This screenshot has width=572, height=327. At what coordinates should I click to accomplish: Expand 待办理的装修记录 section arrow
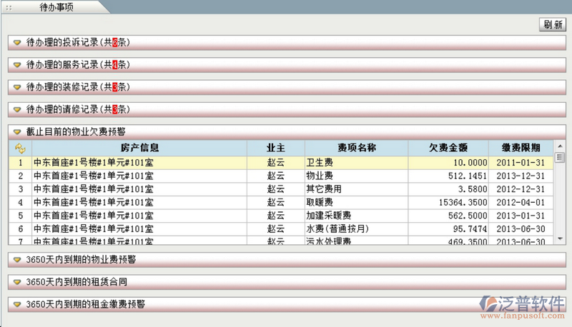(17, 87)
